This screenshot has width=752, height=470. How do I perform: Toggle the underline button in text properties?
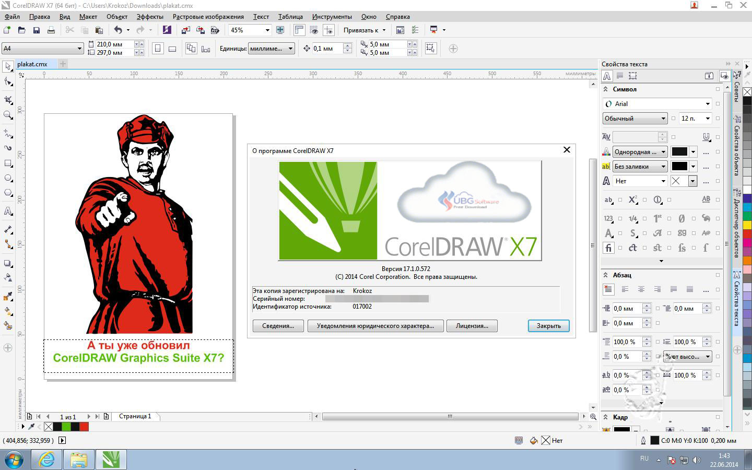point(706,137)
